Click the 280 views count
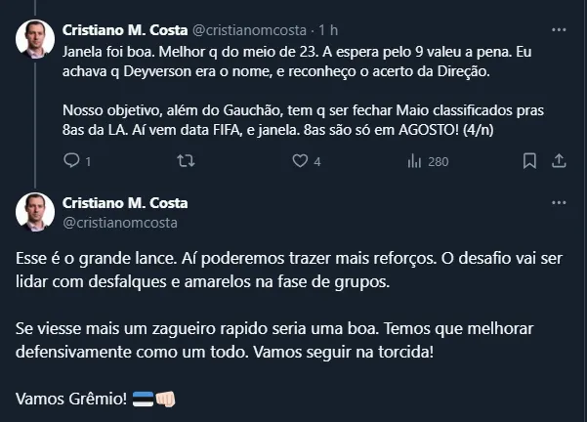Screen dimensions: 587x422 pyautogui.click(x=438, y=162)
